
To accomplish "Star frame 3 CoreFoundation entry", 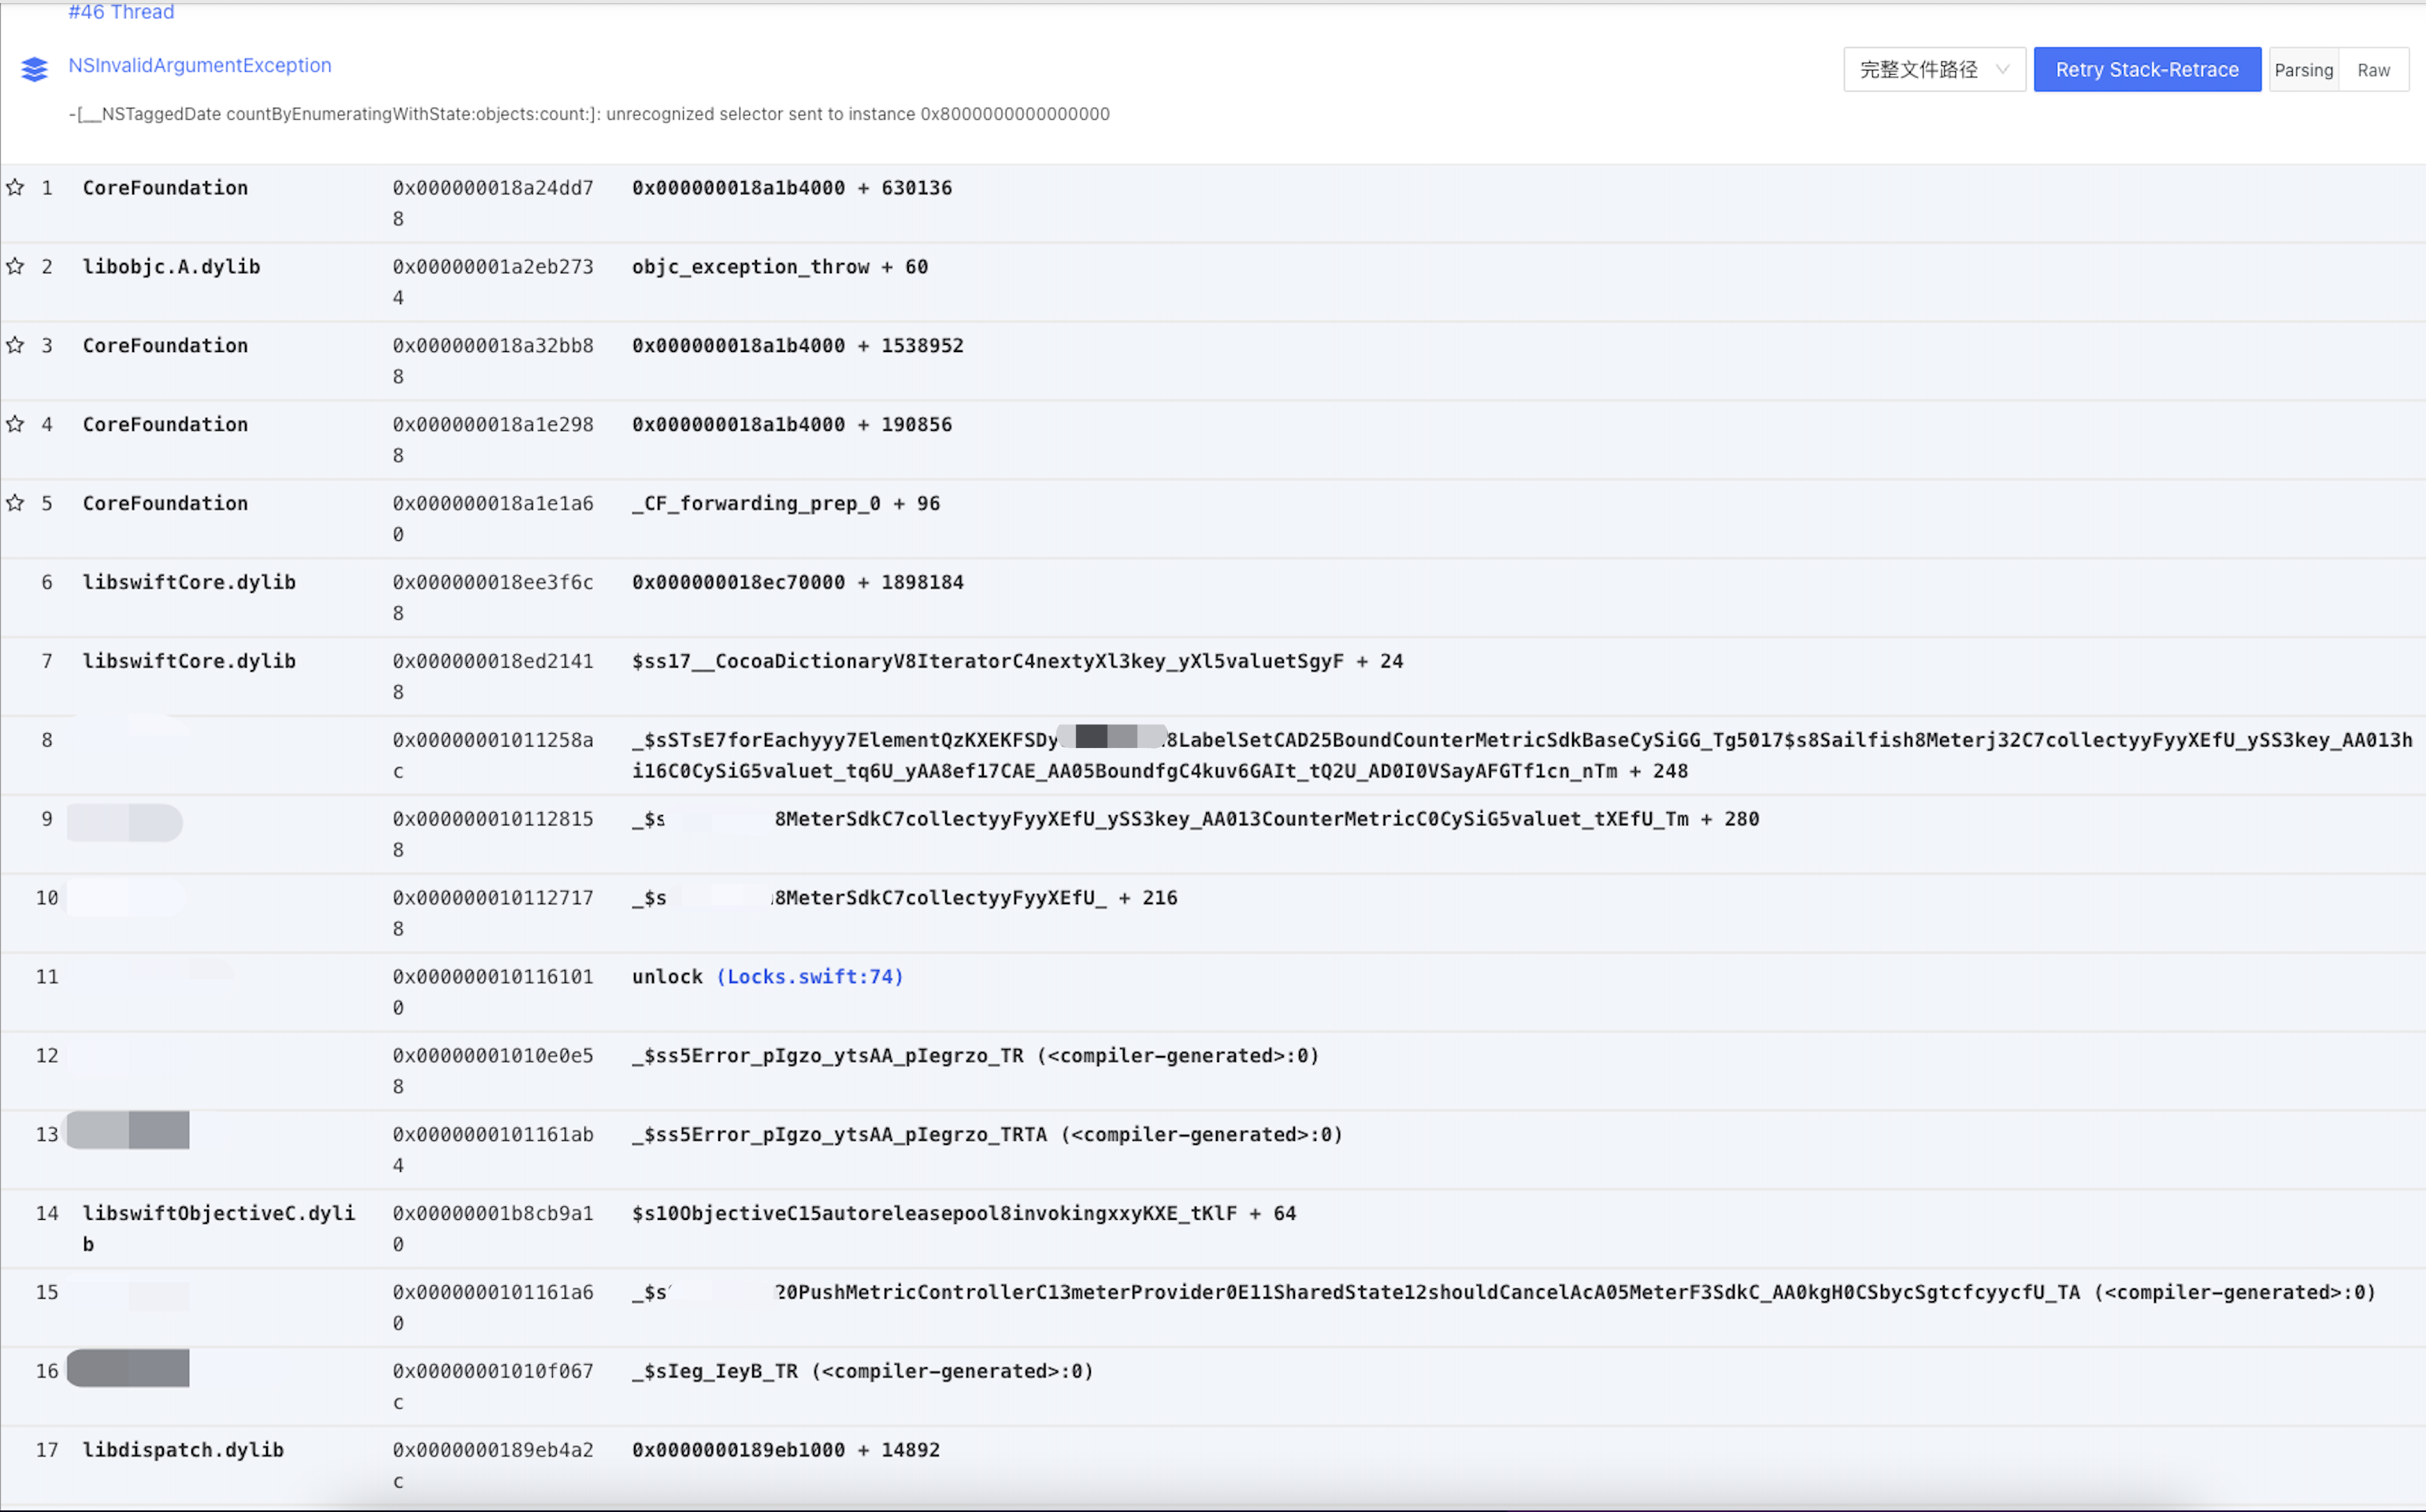I will pyautogui.click(x=14, y=345).
